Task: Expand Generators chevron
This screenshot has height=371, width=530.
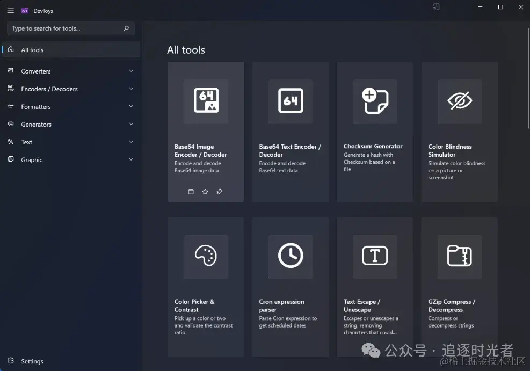Action: pyautogui.click(x=131, y=124)
